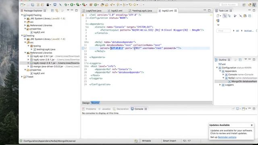Collapse the testing project tree node
This screenshot has width=258, height=145.
tap(22, 35)
